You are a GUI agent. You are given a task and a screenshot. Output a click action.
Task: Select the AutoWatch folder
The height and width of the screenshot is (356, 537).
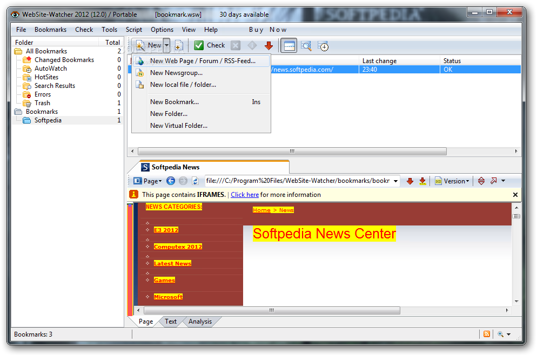click(50, 69)
